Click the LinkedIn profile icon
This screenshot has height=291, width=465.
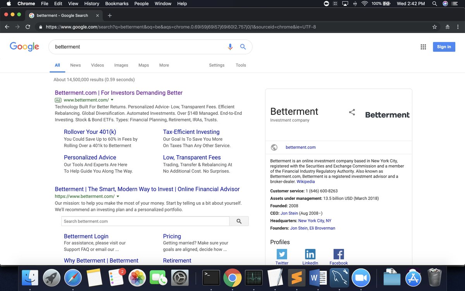tap(310, 254)
